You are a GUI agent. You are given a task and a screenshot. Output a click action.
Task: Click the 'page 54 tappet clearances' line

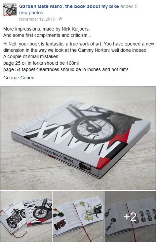tap(65, 69)
